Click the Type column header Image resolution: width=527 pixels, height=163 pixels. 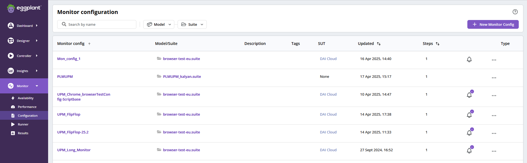tap(505, 44)
